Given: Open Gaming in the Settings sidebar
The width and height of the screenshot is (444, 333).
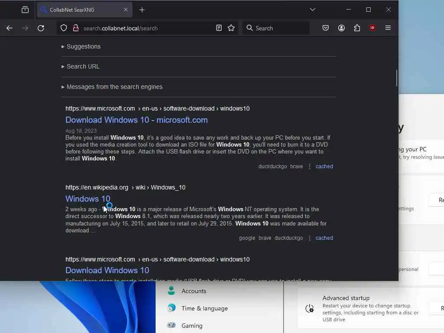Looking at the screenshot, I should click(192, 326).
